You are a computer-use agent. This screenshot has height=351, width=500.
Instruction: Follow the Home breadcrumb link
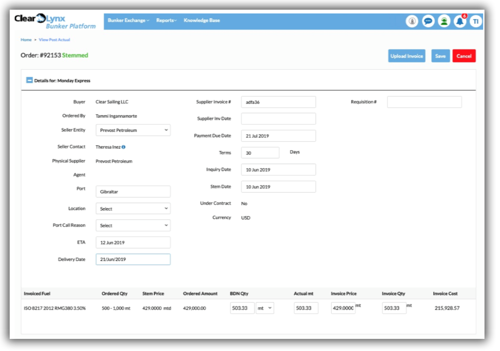click(26, 40)
